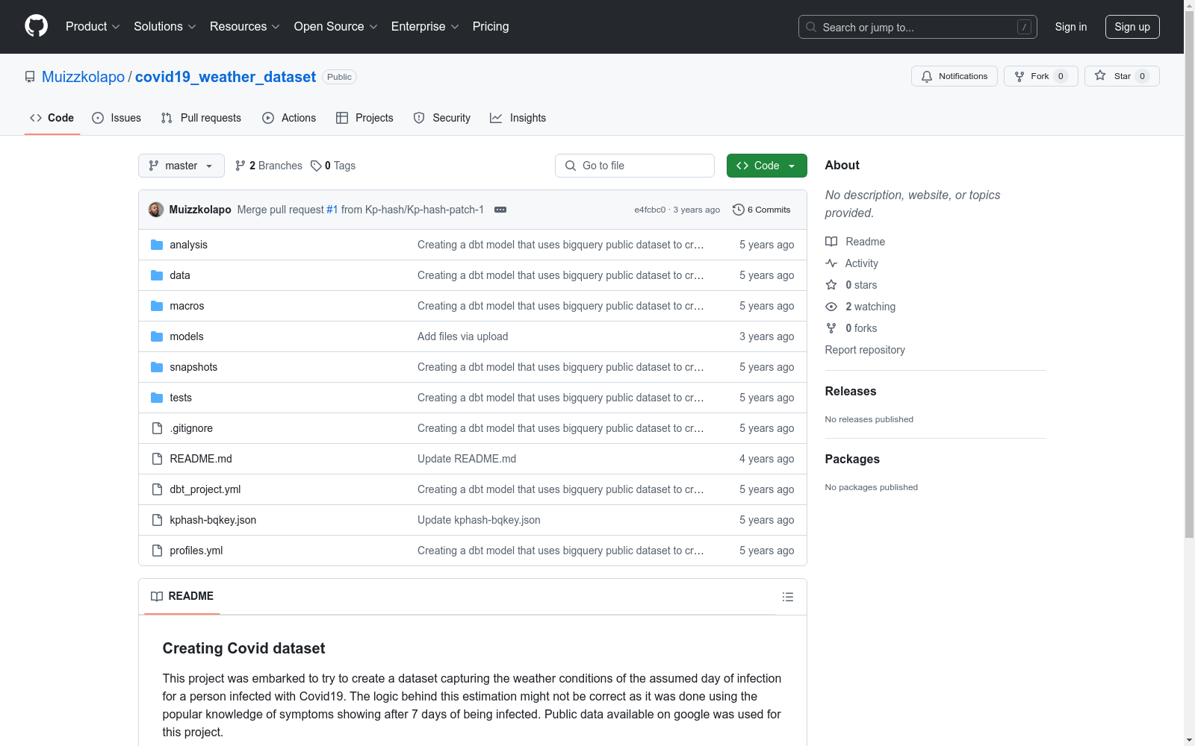Screen dimensions: 1195x746
Task: Expand the Resources menu
Action: (x=245, y=27)
